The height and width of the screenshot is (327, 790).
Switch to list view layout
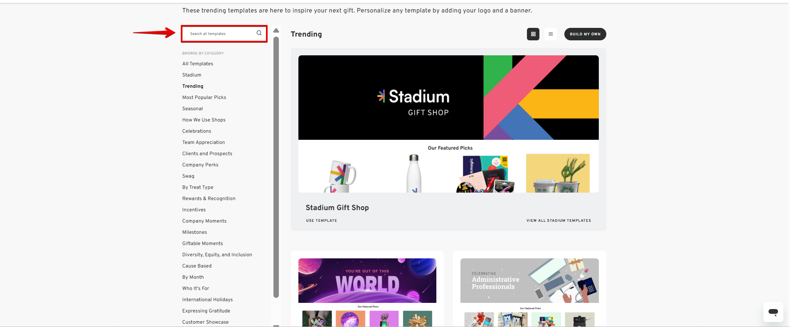[x=551, y=34]
